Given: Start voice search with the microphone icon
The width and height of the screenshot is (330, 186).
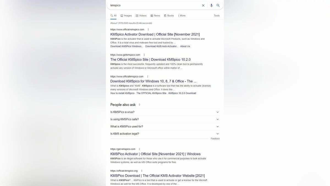Looking at the screenshot, I should pyautogui.click(x=211, y=6).
